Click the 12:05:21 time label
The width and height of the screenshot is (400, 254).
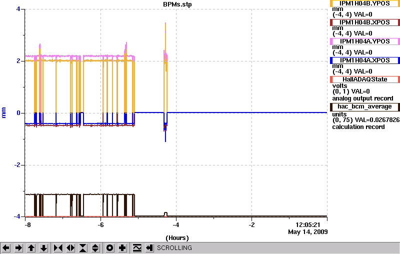click(x=307, y=225)
